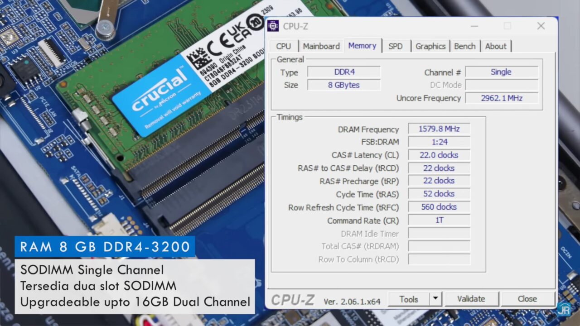
Task: Click the memory Type field showing DDR4
Action: pyautogui.click(x=343, y=72)
